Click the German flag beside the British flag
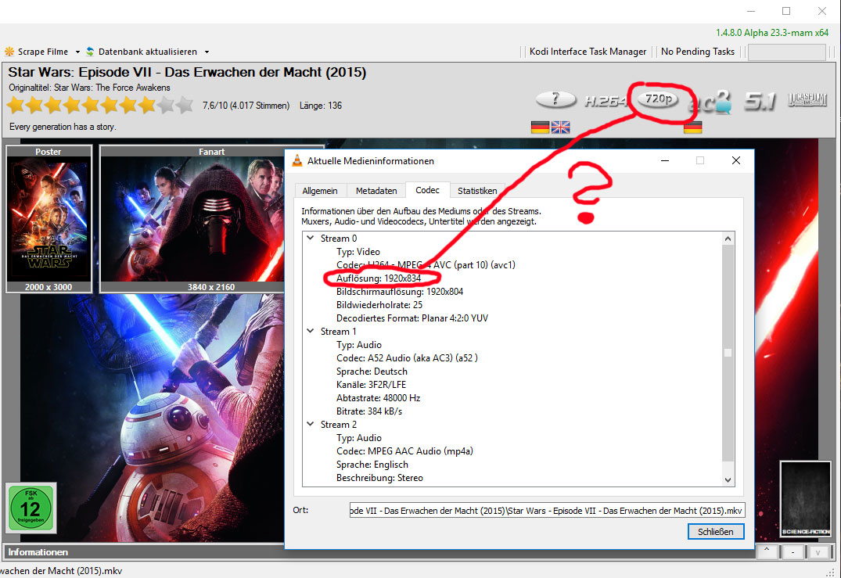841x578 pixels. click(540, 127)
